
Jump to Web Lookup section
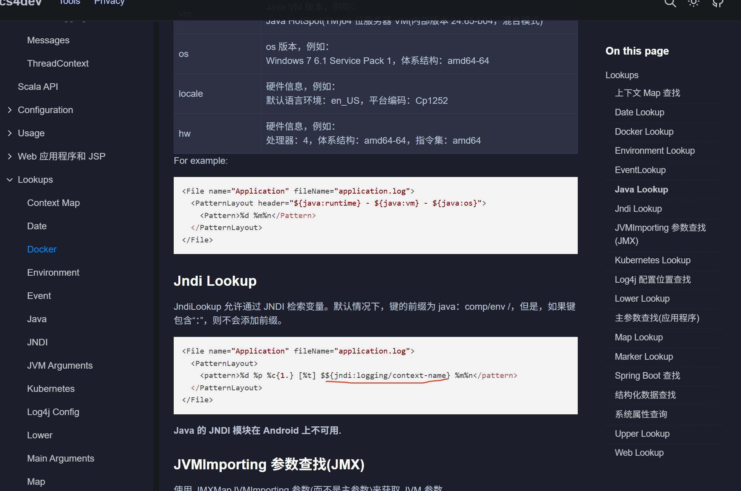[x=639, y=453]
